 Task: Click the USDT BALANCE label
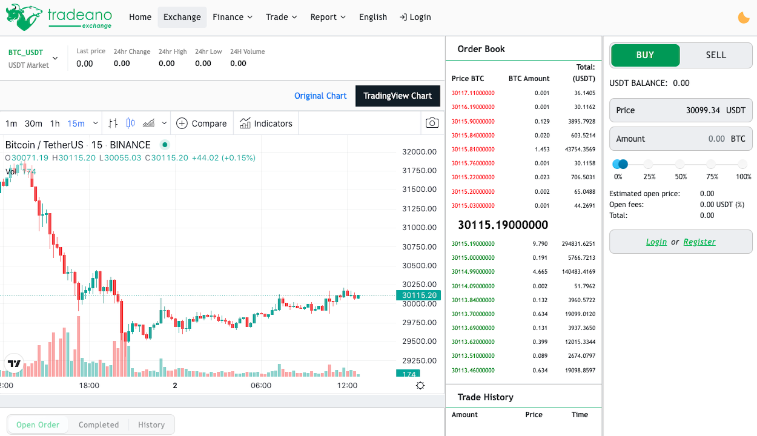coord(638,84)
